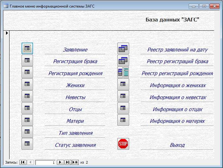Screen dimensions: 223x168
Task: Open icon for Информация об отцах
Action: tap(123, 108)
